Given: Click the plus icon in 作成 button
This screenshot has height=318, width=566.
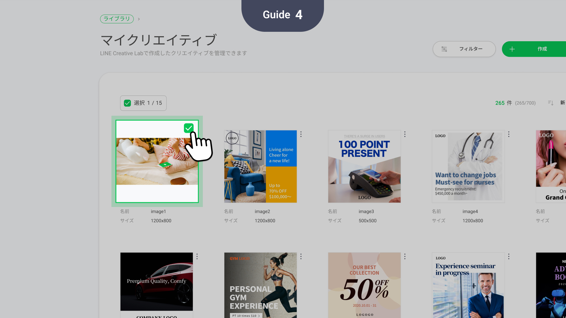Looking at the screenshot, I should point(512,49).
